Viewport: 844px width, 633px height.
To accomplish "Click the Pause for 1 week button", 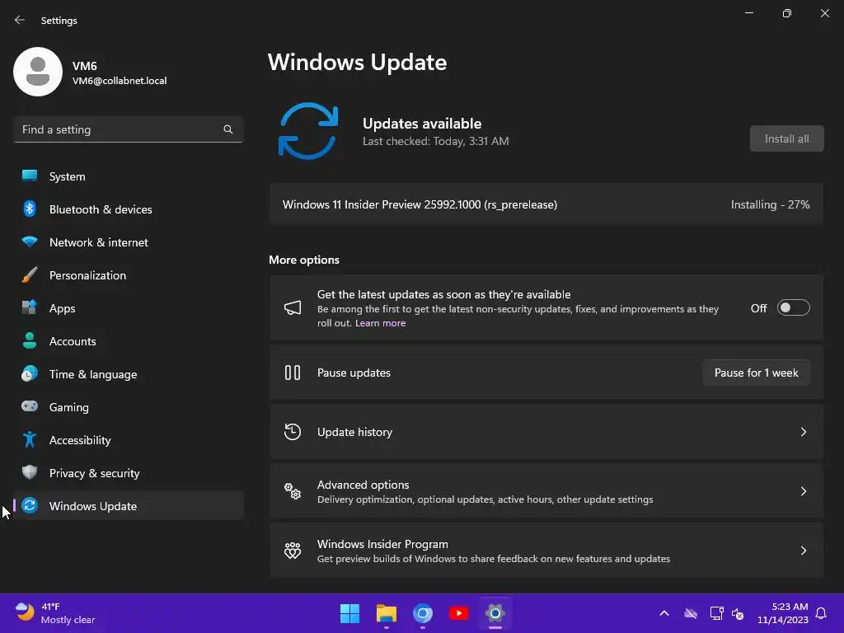I will click(757, 373).
